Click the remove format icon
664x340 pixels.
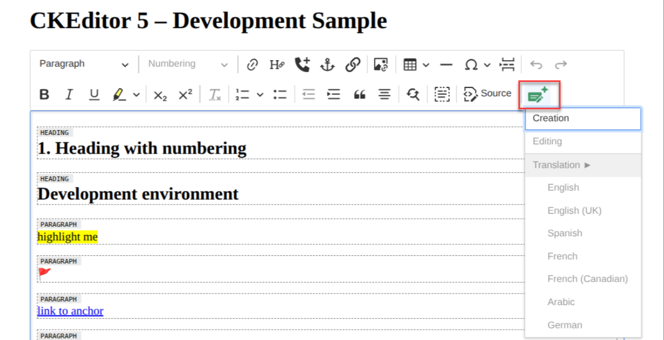pyautogui.click(x=215, y=95)
